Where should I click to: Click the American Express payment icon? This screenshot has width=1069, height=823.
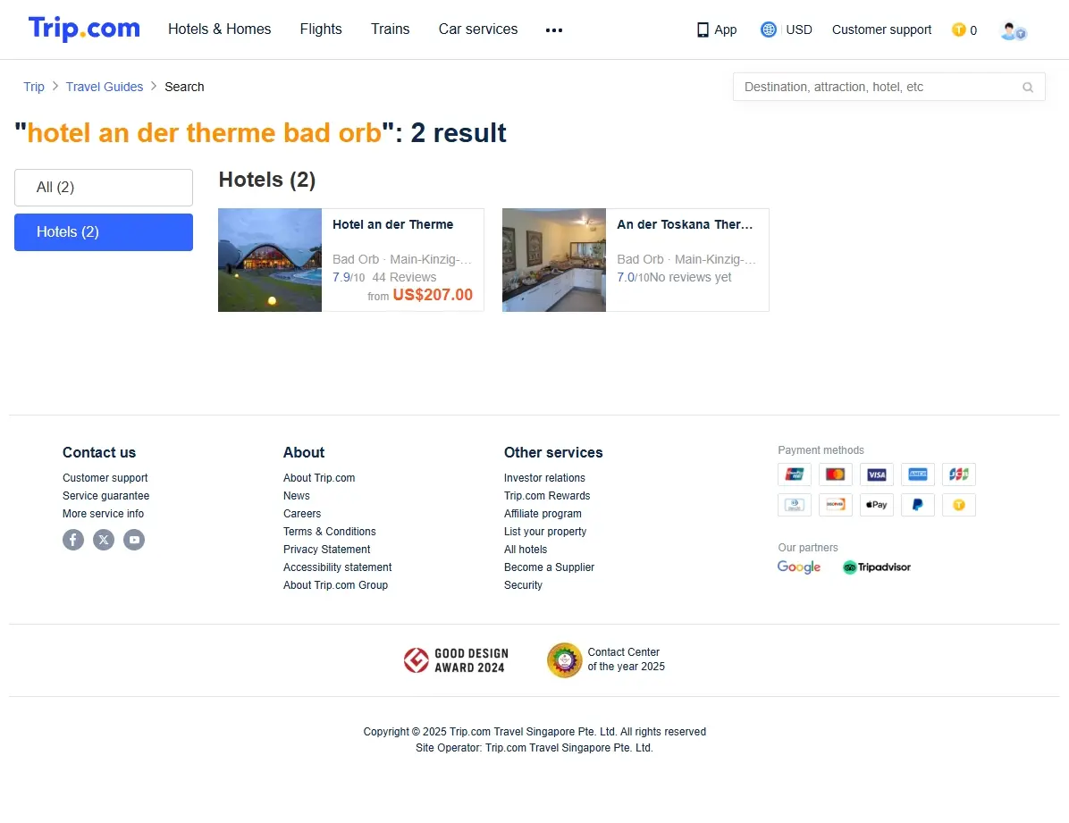tap(918, 474)
